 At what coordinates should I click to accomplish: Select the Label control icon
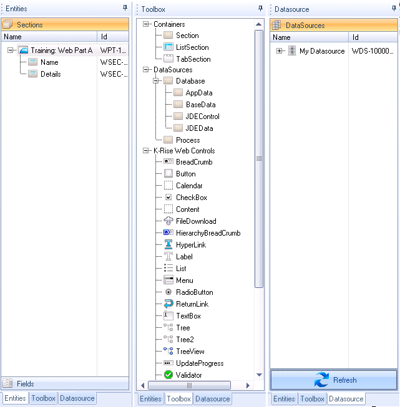(168, 256)
